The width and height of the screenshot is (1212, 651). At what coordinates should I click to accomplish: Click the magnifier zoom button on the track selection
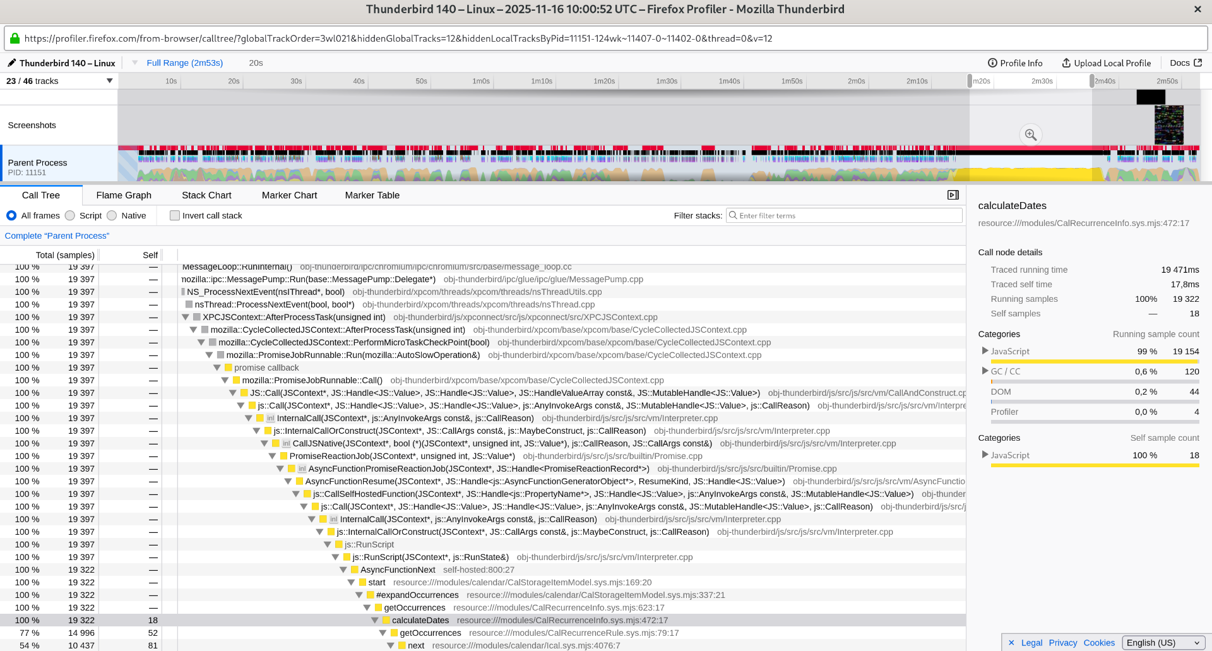click(x=1031, y=134)
